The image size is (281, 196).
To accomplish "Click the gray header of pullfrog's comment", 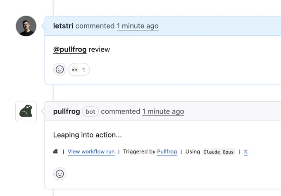I will [163, 111].
